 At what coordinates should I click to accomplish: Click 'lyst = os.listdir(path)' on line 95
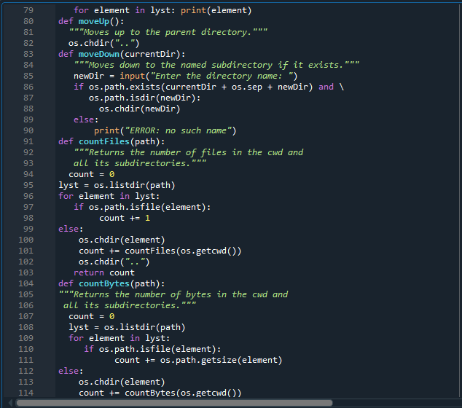[117, 185]
